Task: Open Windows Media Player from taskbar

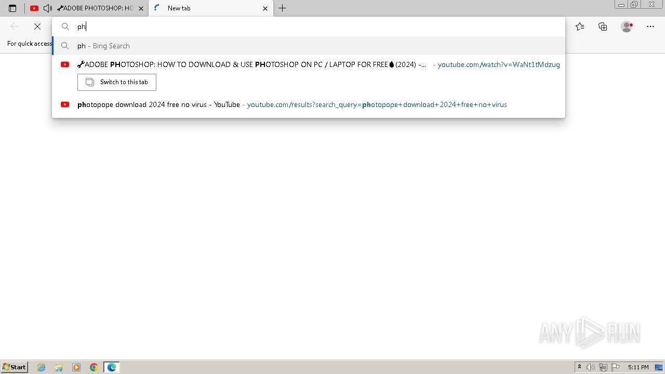Action: pyautogui.click(x=76, y=367)
